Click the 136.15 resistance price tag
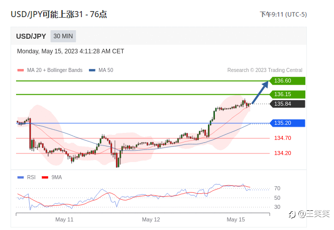This screenshot has height=230, width=334. (287, 94)
